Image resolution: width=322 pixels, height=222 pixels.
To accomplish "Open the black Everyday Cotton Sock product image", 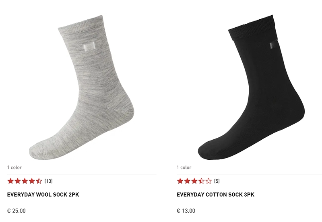I will click(251, 88).
